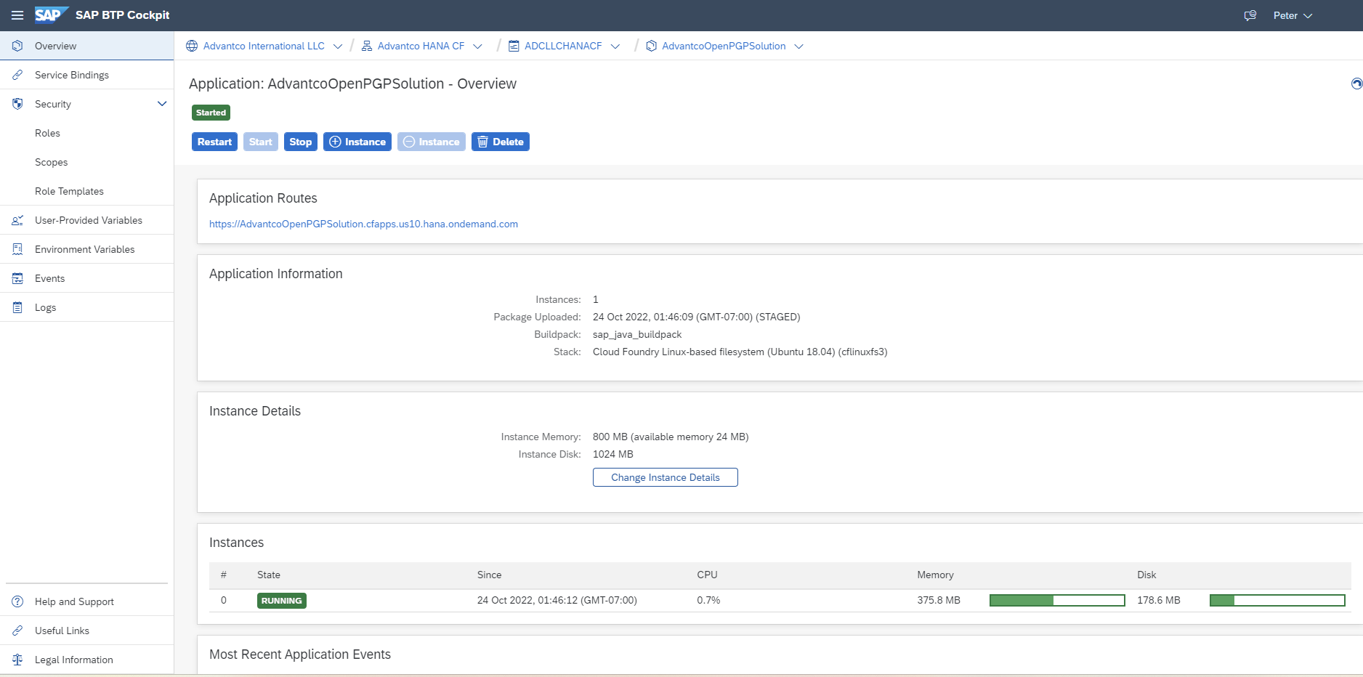Switch to the Scopes section
This screenshot has height=677, width=1363.
click(x=51, y=161)
